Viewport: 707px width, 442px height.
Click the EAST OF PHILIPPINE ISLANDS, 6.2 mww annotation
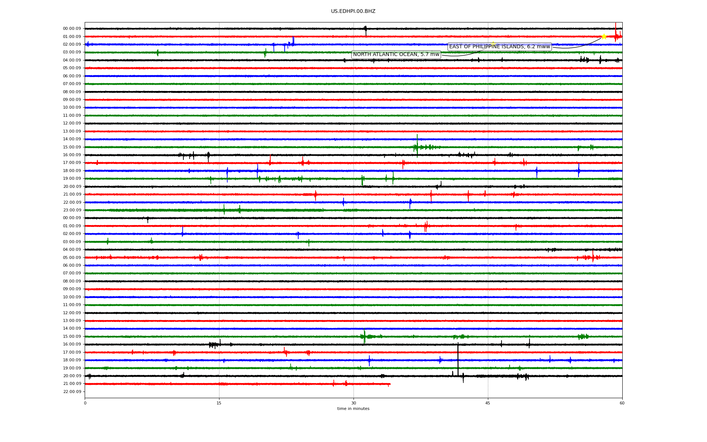tap(500, 46)
